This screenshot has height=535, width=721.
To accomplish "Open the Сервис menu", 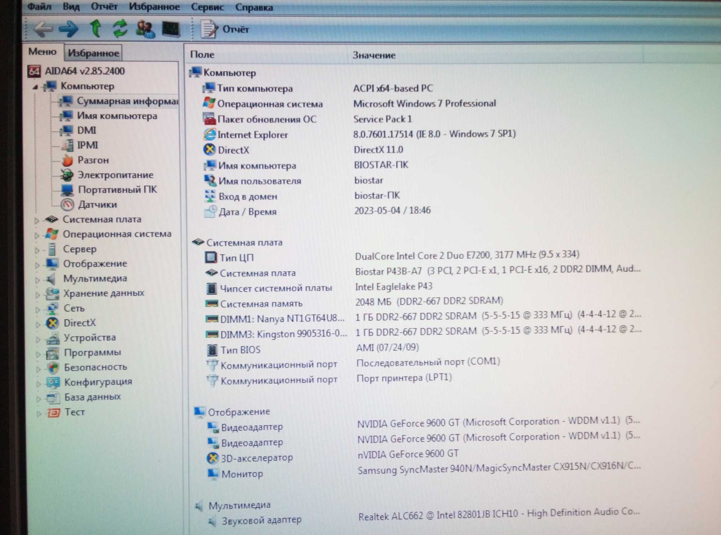I will point(207,7).
